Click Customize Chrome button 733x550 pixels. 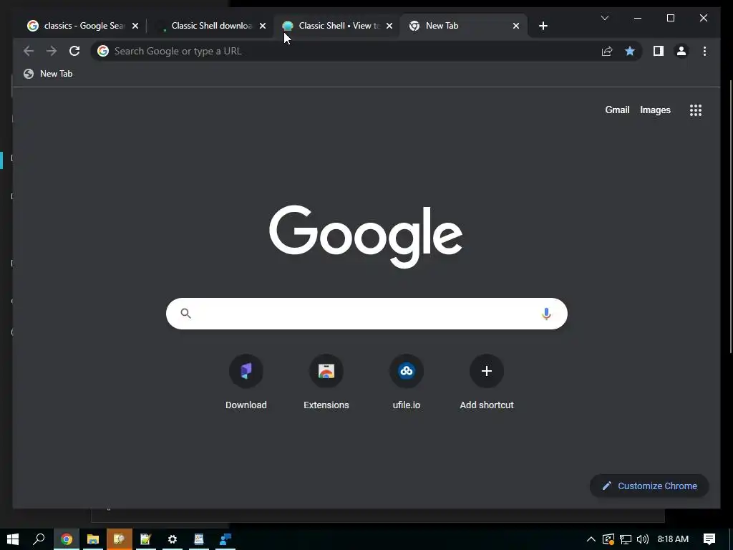click(x=649, y=486)
